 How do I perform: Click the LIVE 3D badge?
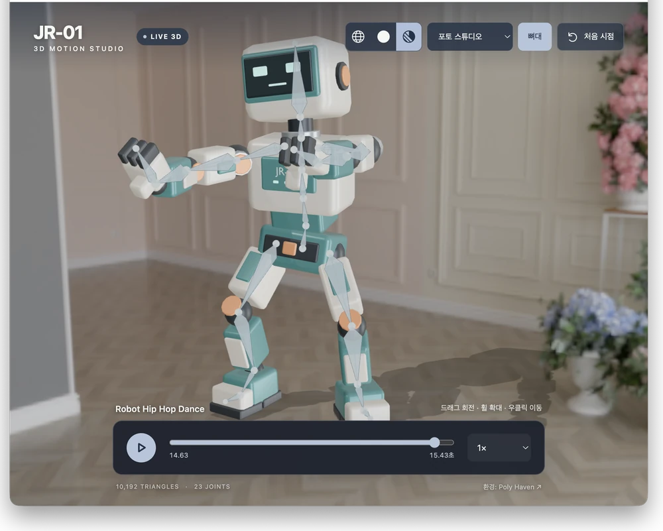tap(162, 36)
